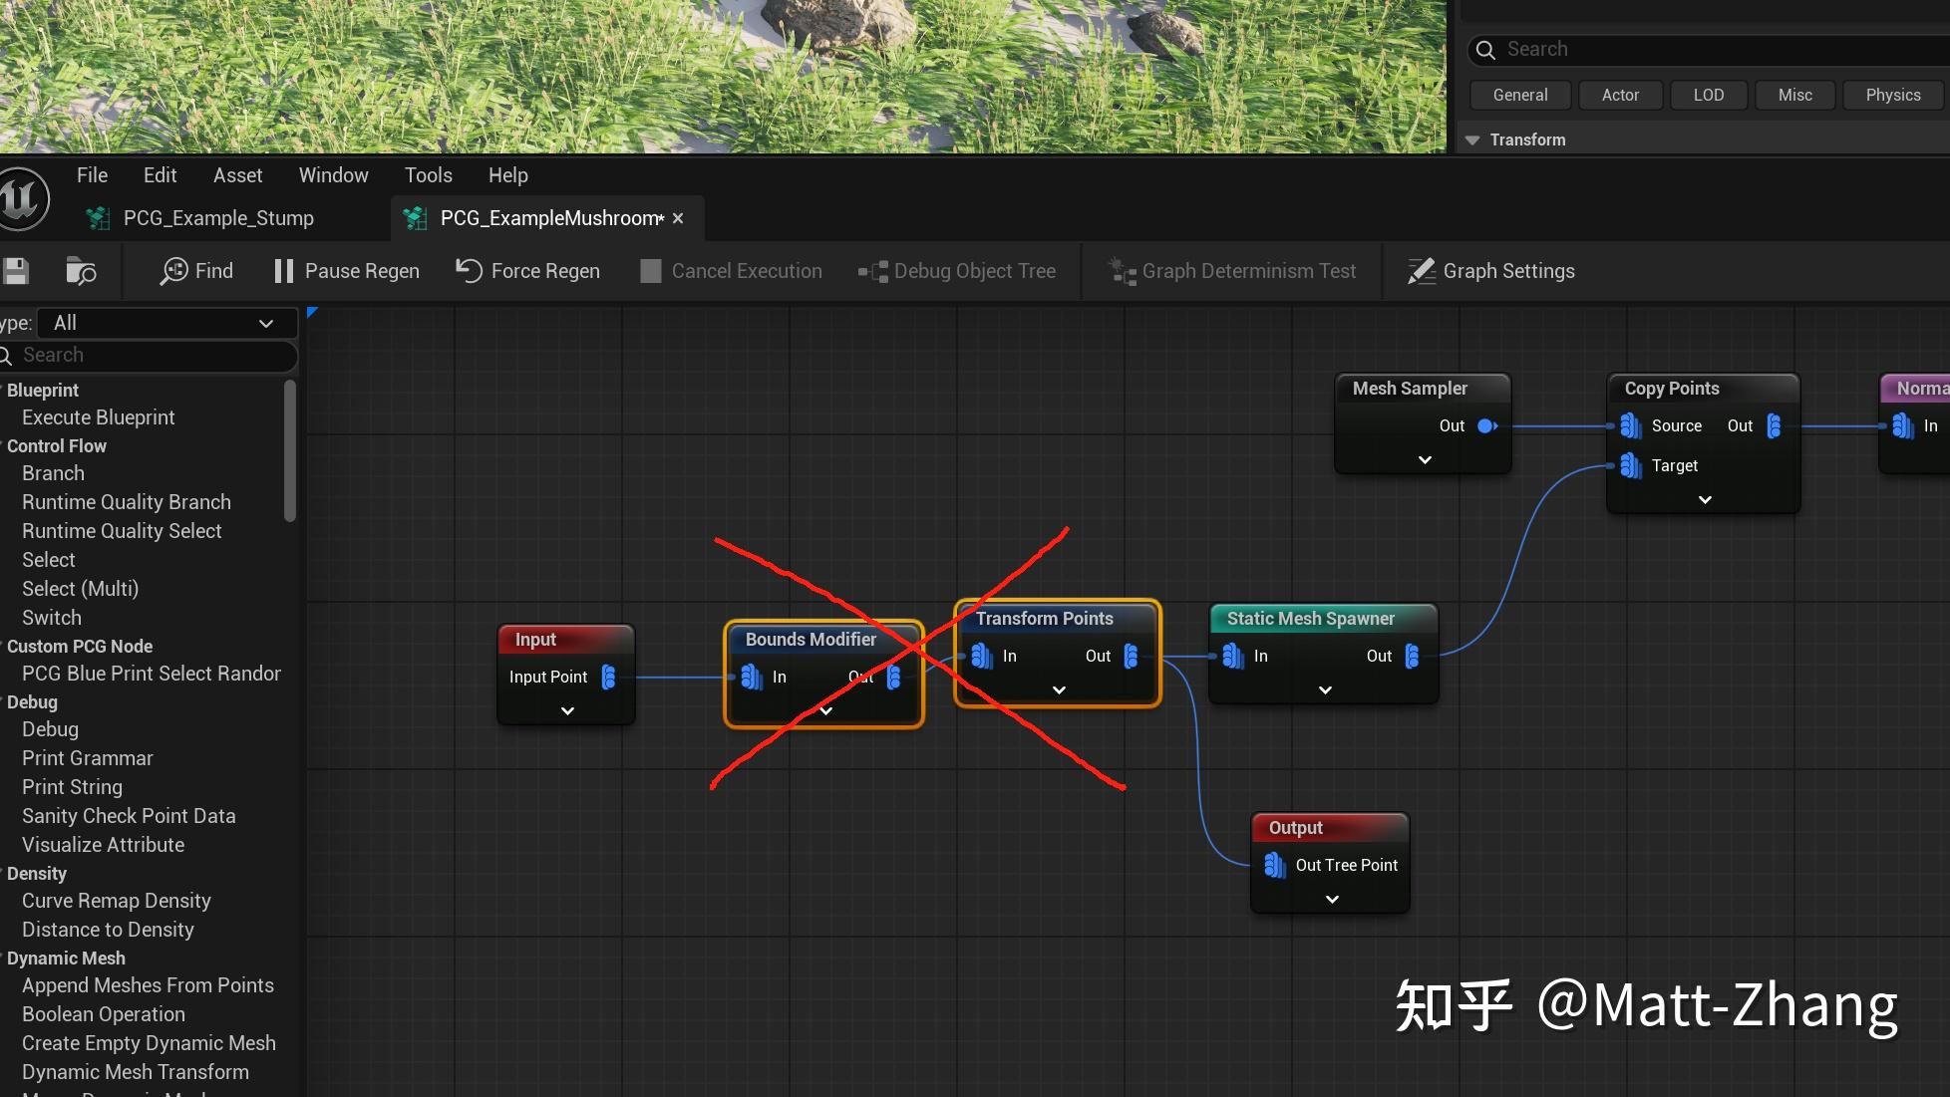
Task: Click the Output node's Out Tree Point pin
Action: 1275,865
